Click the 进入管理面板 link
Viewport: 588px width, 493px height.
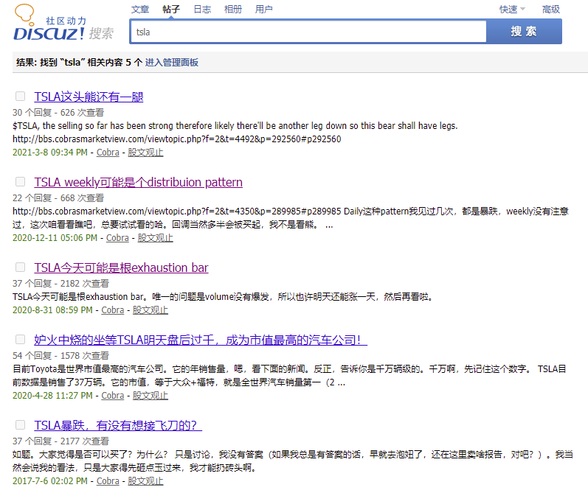coord(172,63)
